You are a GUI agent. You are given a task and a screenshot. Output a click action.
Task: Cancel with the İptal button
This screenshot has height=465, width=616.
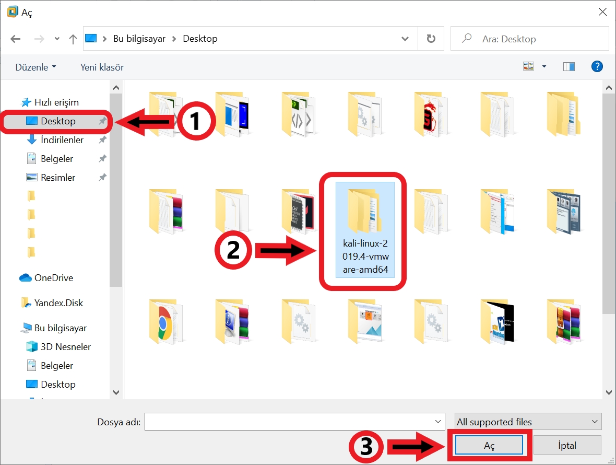pos(567,445)
